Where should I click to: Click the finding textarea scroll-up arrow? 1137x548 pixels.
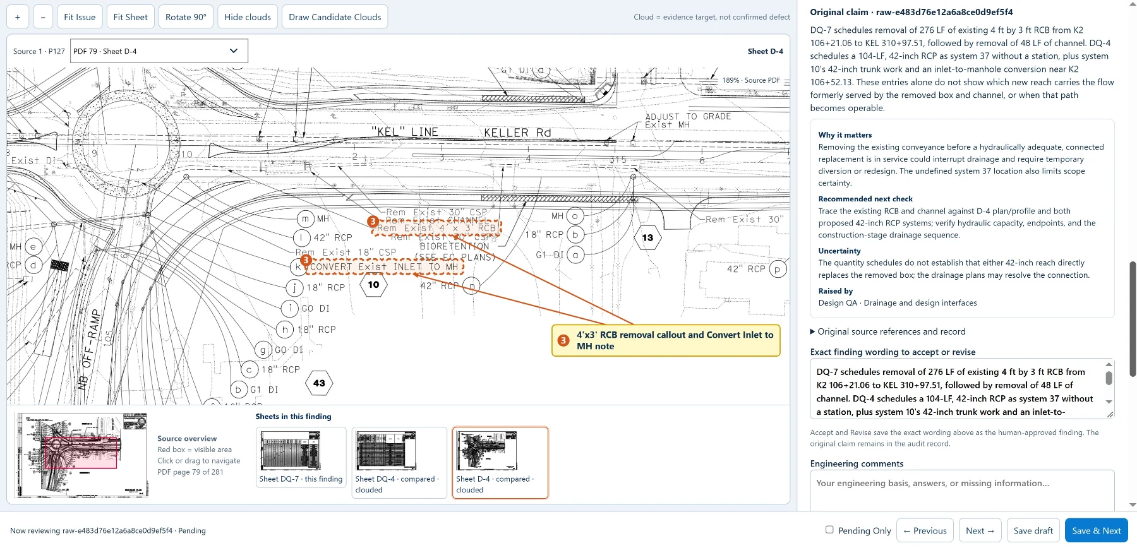[1109, 364]
